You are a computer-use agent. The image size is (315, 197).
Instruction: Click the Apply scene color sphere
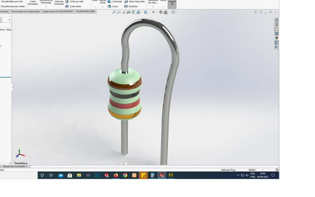tap(166, 12)
